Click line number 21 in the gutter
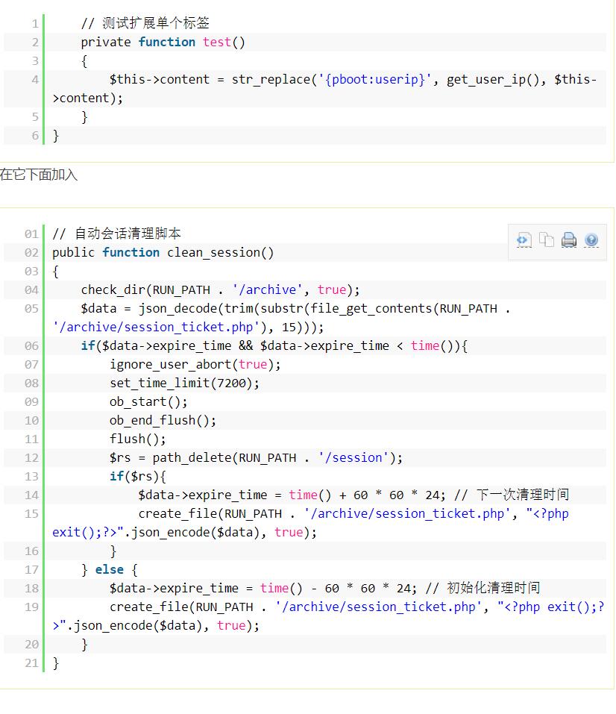 pyautogui.click(x=31, y=663)
